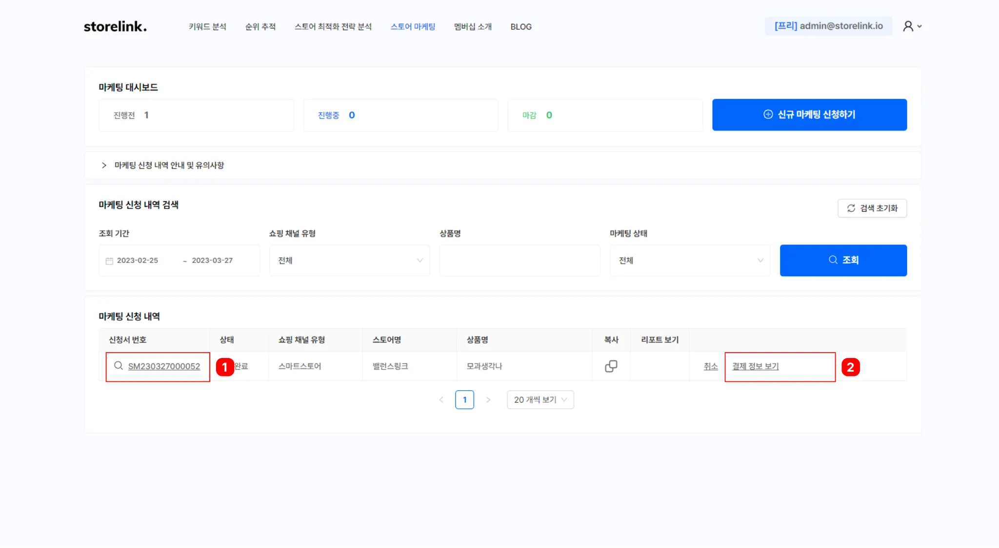Click the calendar icon in the date range field
This screenshot has height=548, width=999.
tap(109, 261)
